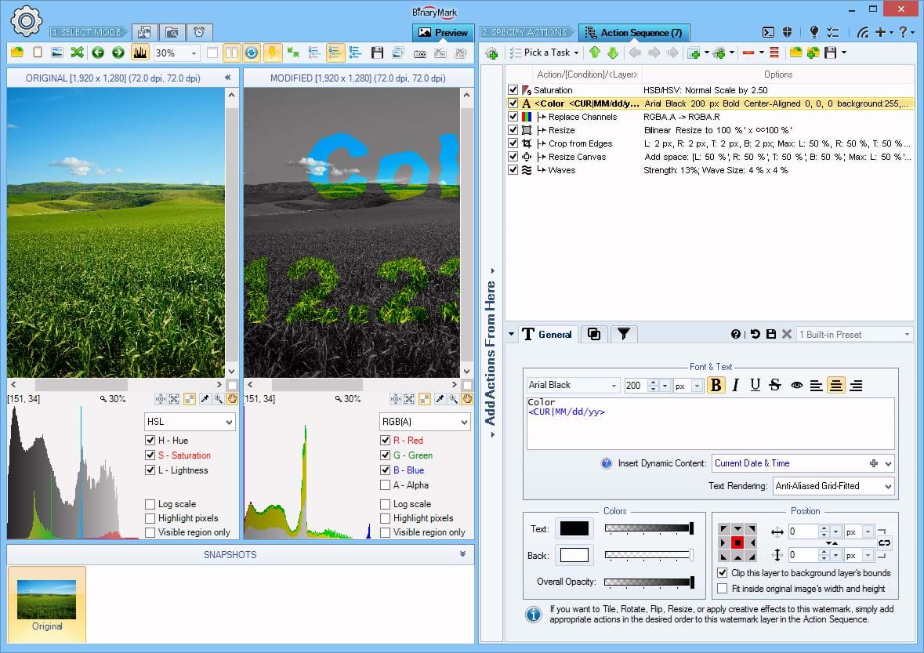
Task: Move the selected action up with green arrow
Action: click(x=595, y=53)
